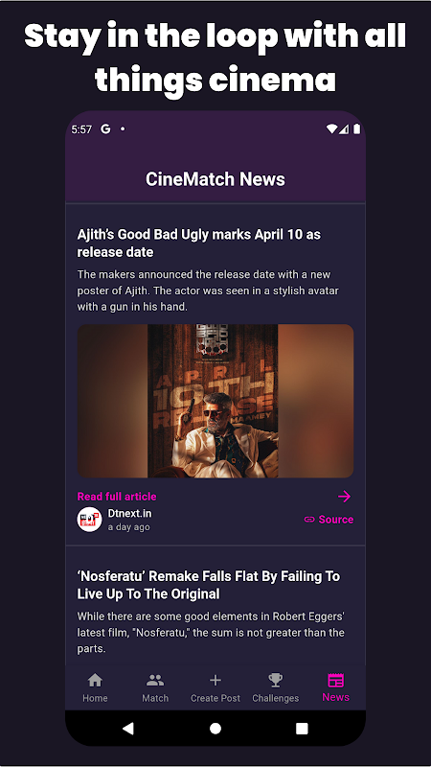
Task: Tap the Android recents square button
Action: click(x=302, y=729)
